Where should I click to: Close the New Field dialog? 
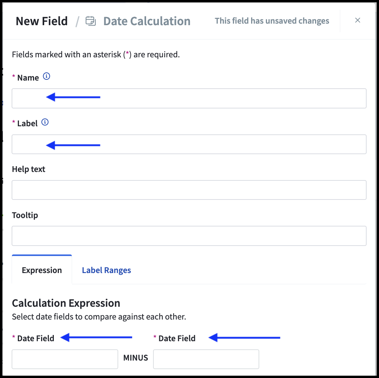pos(357,20)
